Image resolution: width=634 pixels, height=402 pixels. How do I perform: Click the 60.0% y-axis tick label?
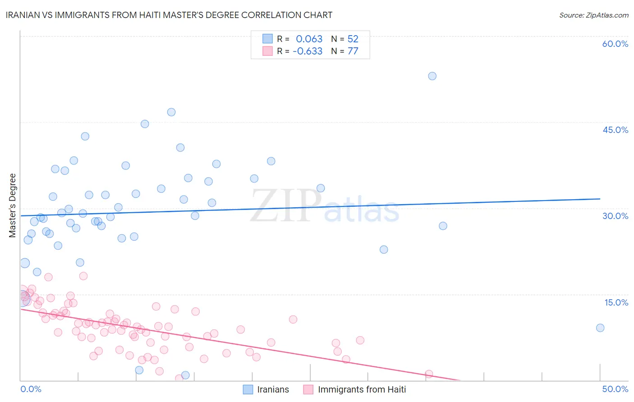[x=615, y=44]
